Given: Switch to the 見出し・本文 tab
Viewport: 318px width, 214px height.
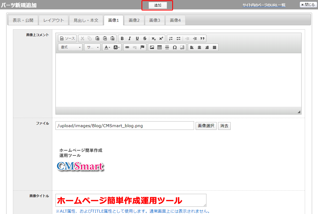Looking at the screenshot, I should coord(86,20).
